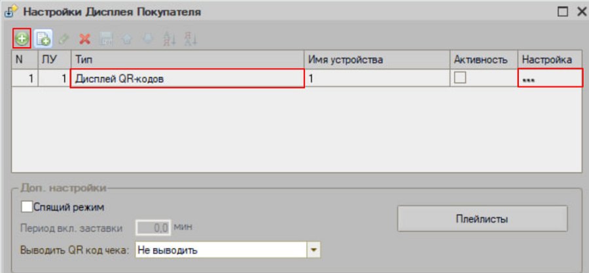Open settings via the ... cell

tap(550, 78)
